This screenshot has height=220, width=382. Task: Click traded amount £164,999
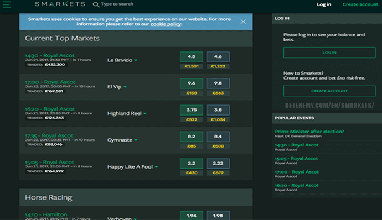[54, 171]
